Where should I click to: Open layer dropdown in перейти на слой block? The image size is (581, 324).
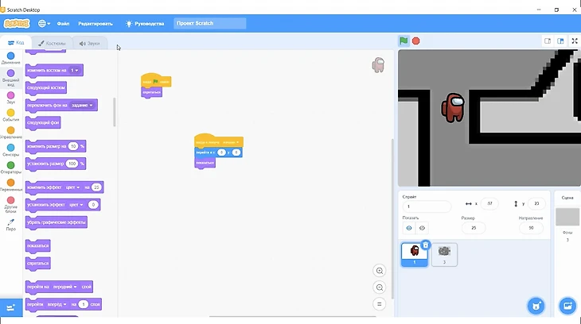click(64, 287)
